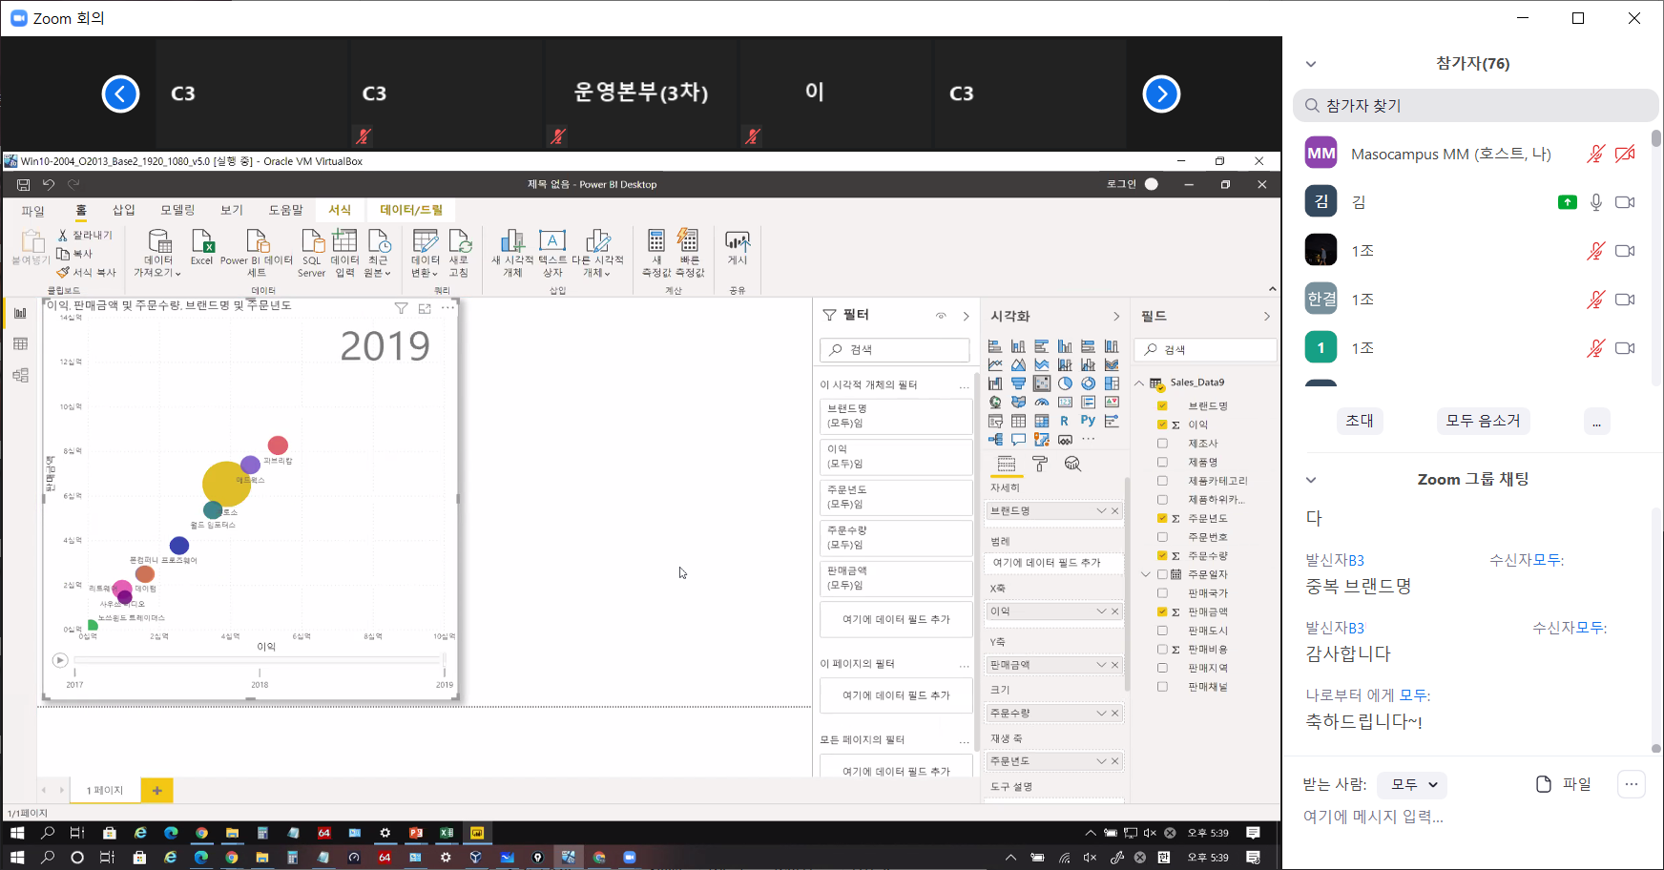
Task: Check the 제조사 field checkbox
Action: 1162,444
